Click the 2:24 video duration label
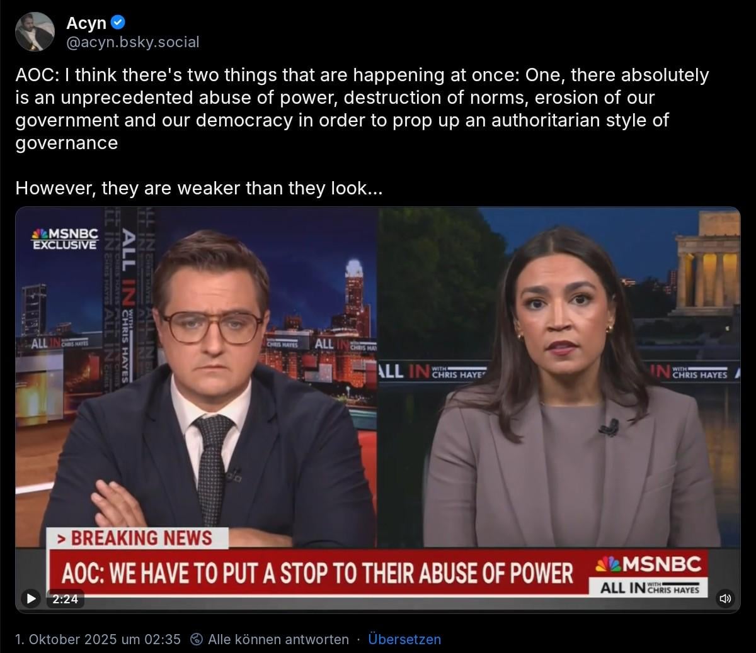Viewport: 756px width, 653px height. pyautogui.click(x=65, y=599)
